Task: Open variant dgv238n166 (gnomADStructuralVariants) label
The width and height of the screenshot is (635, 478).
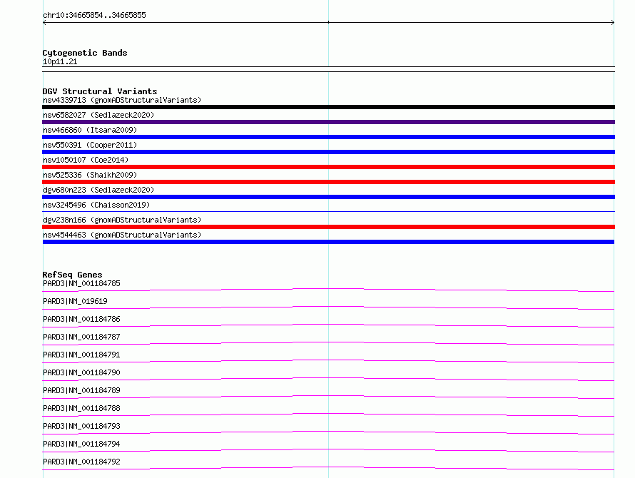Action: (122, 220)
